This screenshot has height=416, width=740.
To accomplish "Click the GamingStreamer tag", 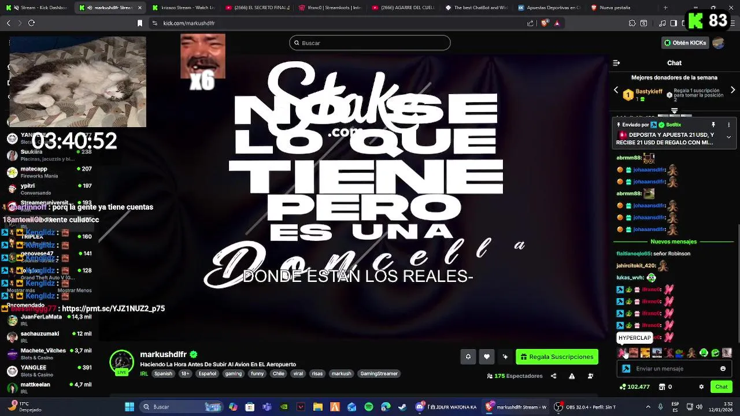I will pos(379,374).
